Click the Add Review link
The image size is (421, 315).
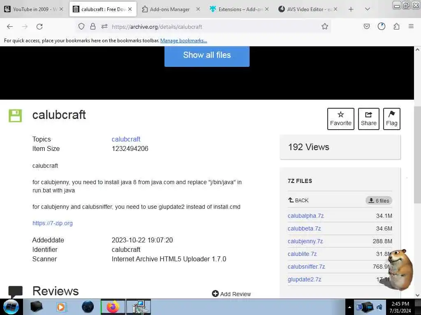[231, 294]
